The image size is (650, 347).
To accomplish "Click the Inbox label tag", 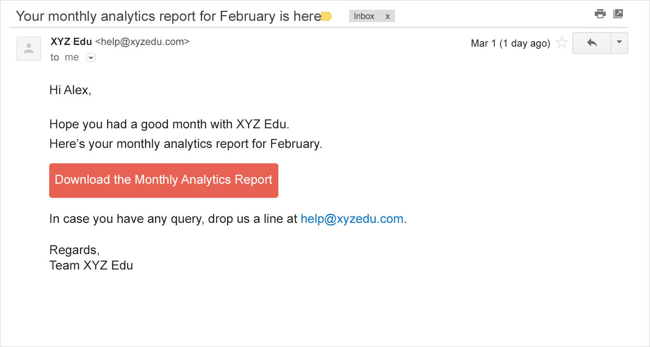I will tap(364, 16).
